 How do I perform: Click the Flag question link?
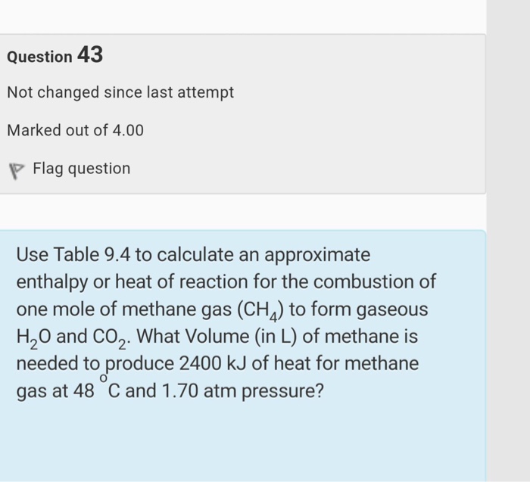[82, 169]
